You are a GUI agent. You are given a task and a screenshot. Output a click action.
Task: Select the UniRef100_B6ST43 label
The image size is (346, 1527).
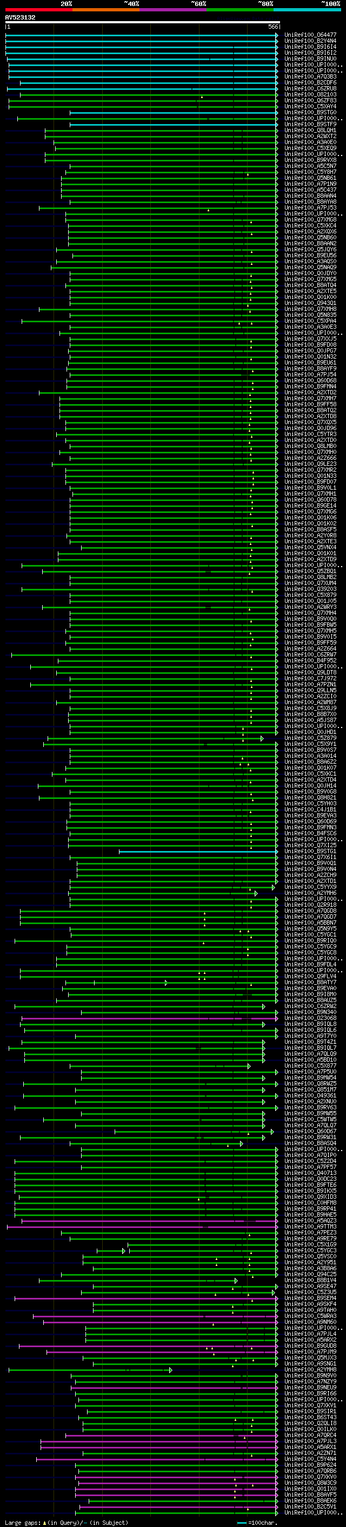pyautogui.click(x=310, y=1418)
